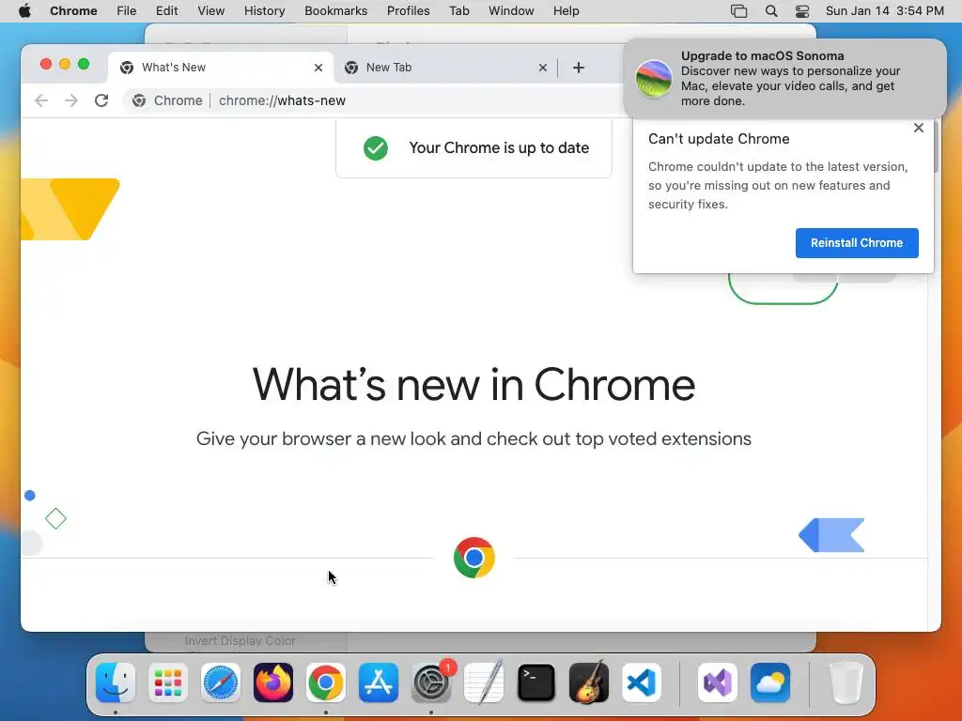The height and width of the screenshot is (721, 962).
Task: Open a new tab with plus button
Action: pos(579,68)
